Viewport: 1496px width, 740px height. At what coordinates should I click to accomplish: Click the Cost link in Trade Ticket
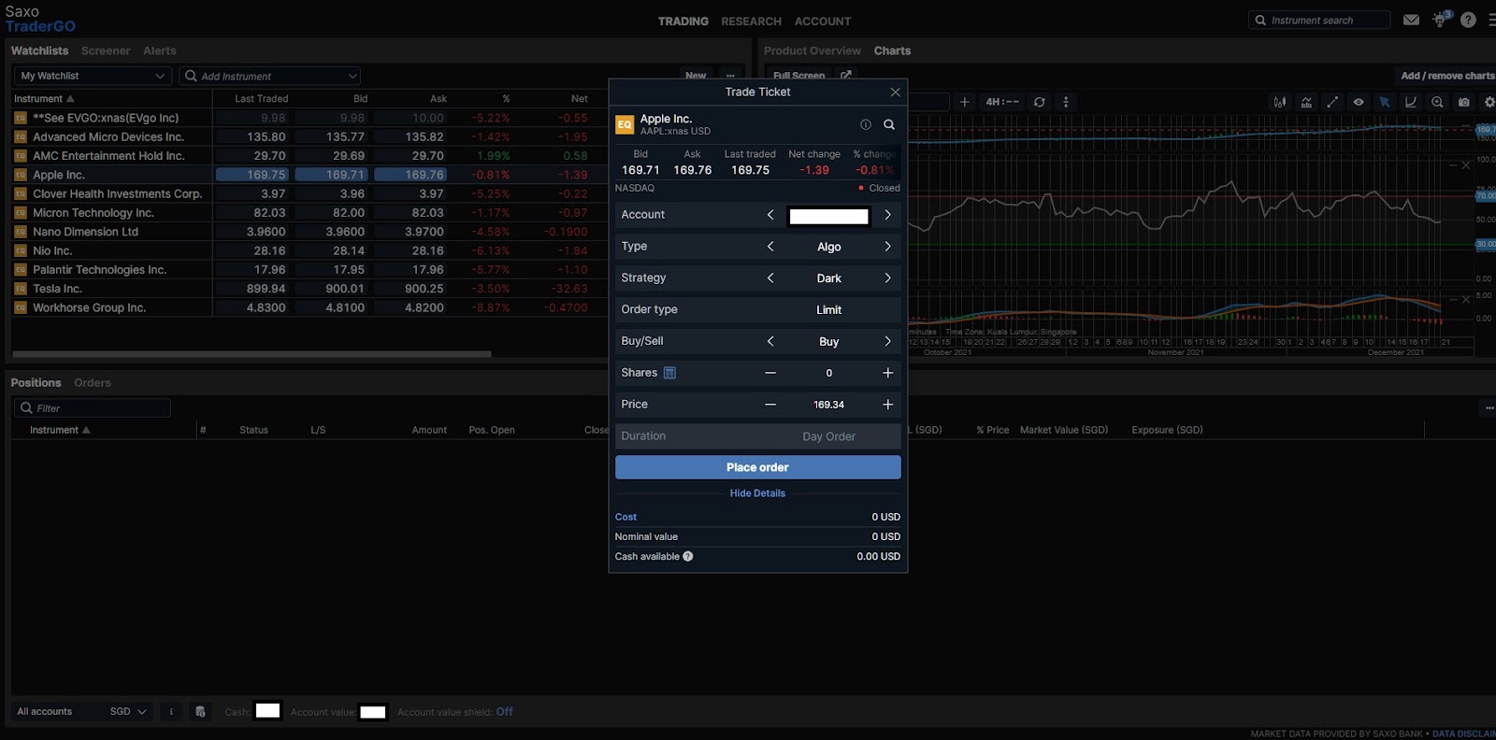tap(626, 517)
